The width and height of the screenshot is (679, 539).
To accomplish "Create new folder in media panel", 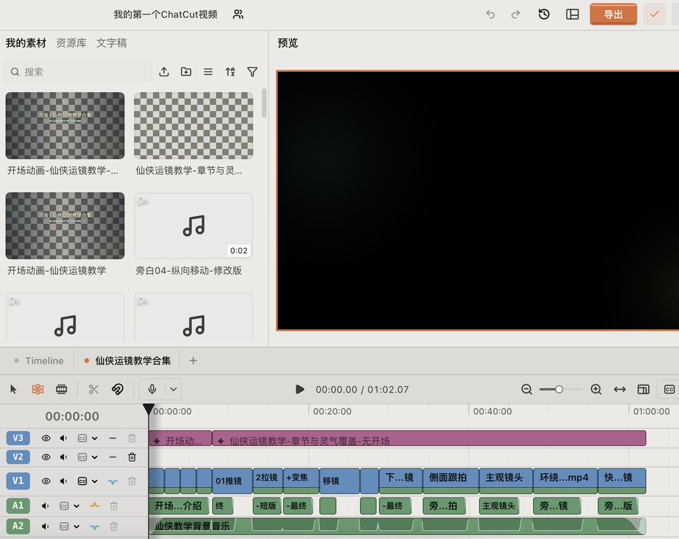I will (186, 72).
